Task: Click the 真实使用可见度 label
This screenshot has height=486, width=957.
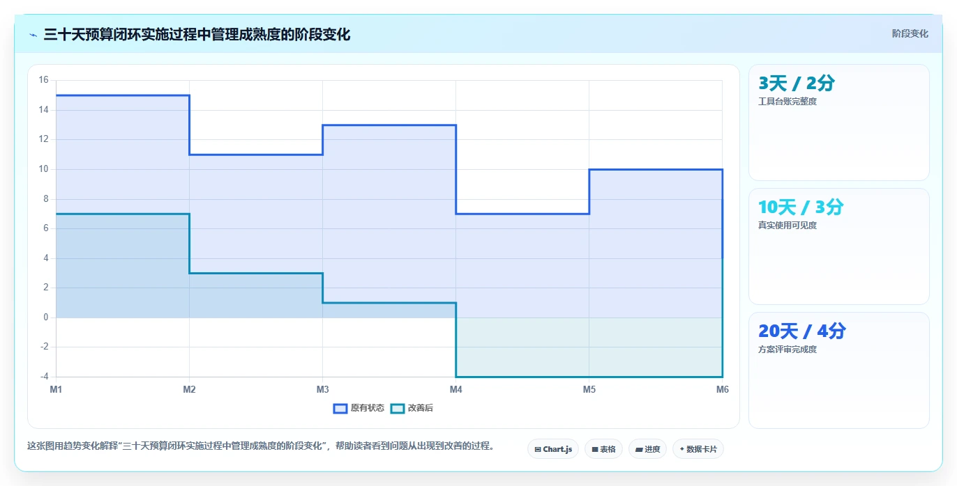Action: [788, 226]
